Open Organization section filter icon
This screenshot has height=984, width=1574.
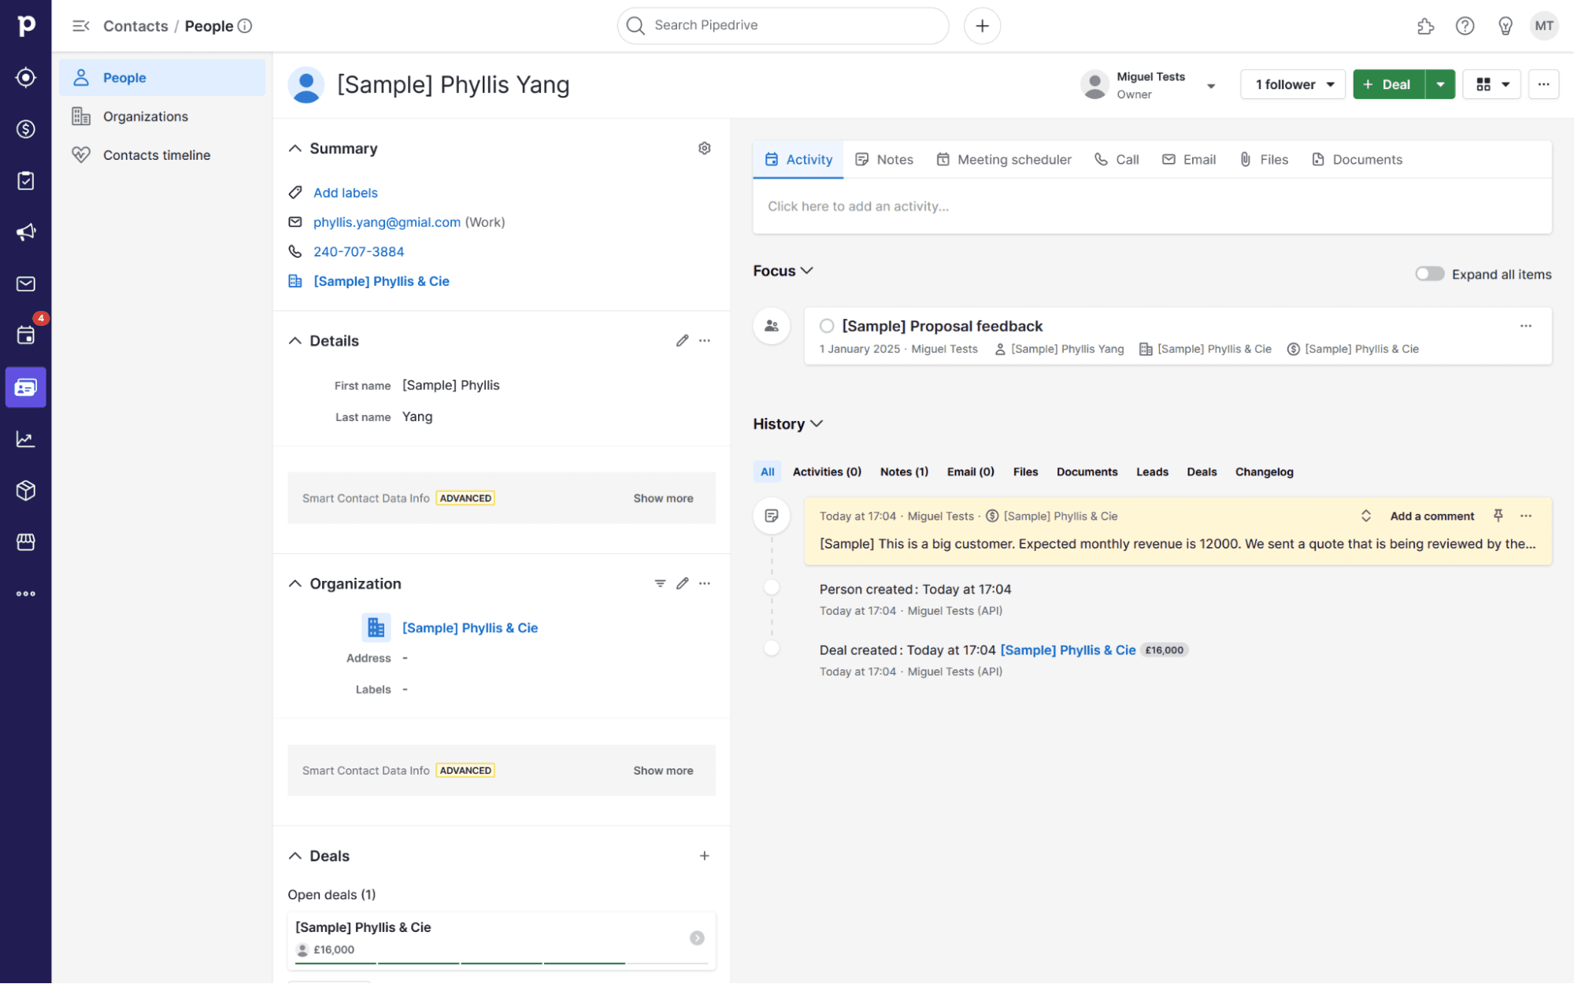pos(660,583)
